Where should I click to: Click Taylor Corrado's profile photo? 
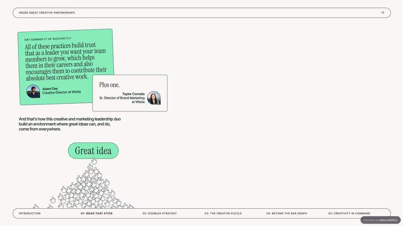tap(154, 98)
